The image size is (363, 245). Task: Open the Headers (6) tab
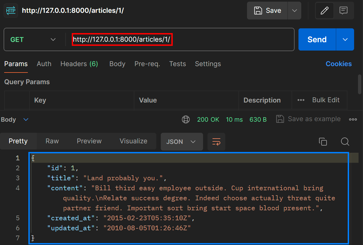click(79, 64)
